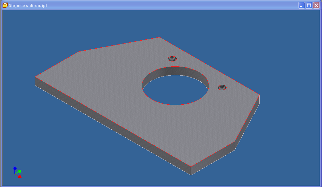Image resolution: width=322 pixels, height=187 pixels.
Task: Maximize the Stojnice s dírou.ipt window
Action: click(x=309, y=5)
